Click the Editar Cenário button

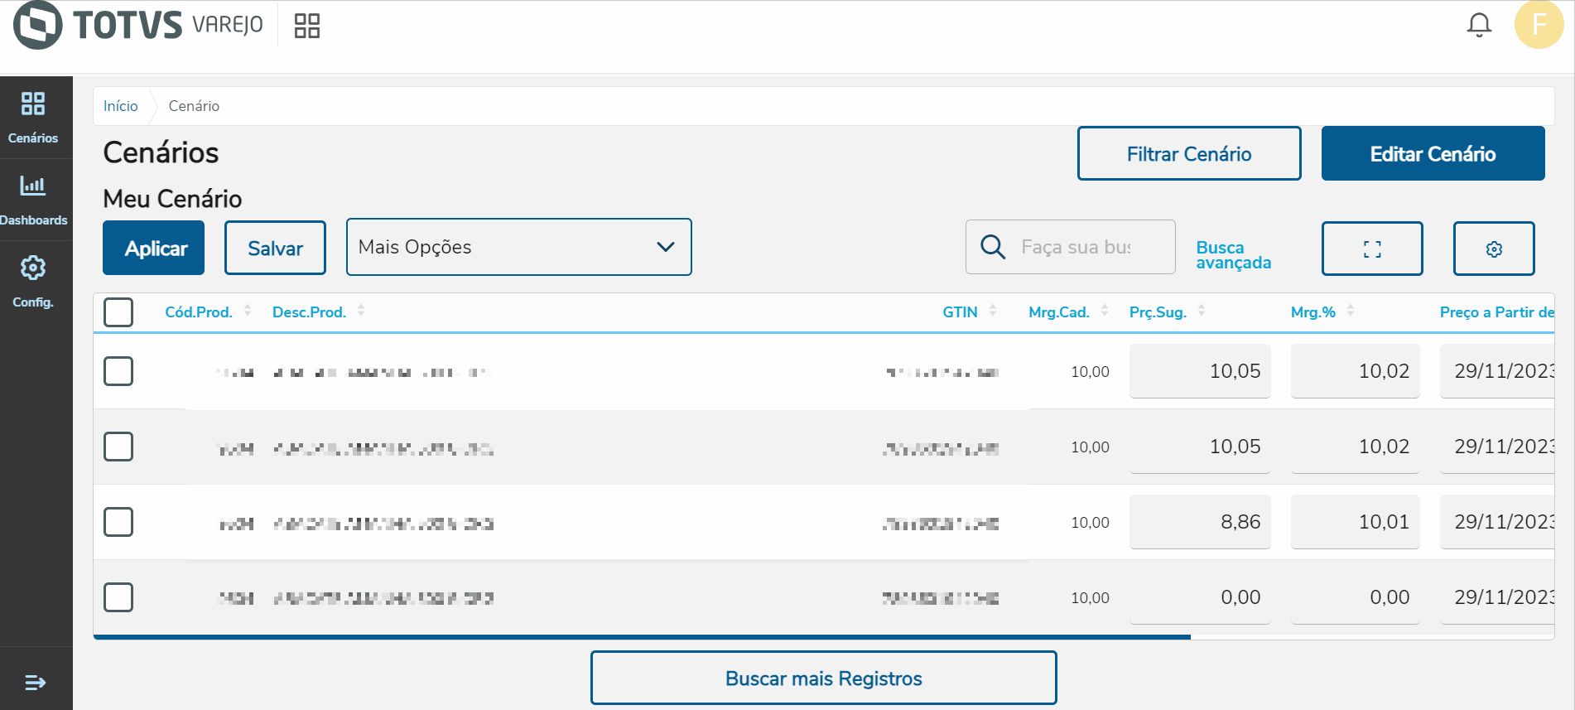[x=1432, y=153]
